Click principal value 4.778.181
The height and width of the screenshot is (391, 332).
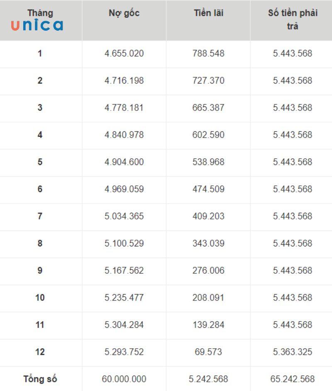pos(124,108)
